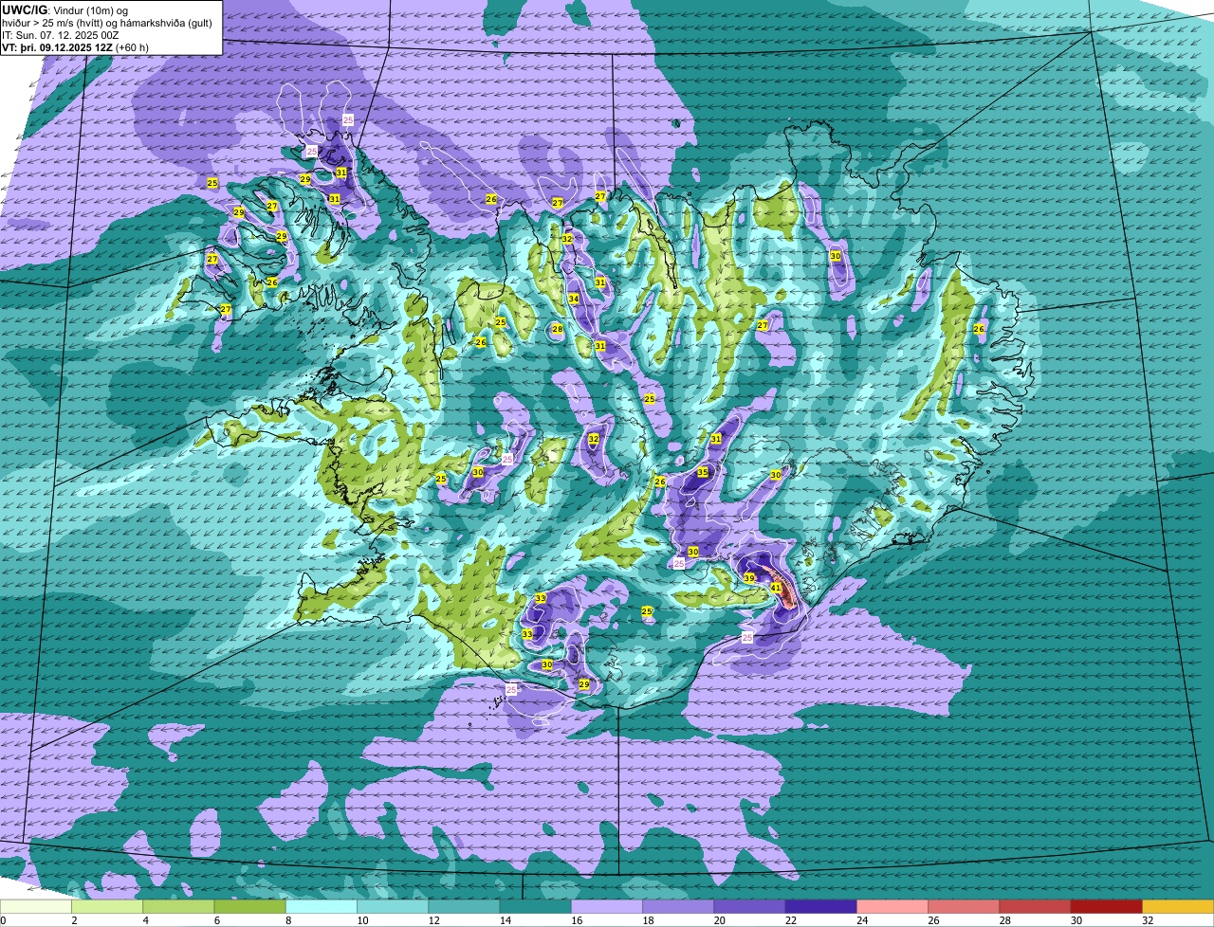This screenshot has width=1214, height=927.
Task: Click the color bar tick label 32
Action: (1148, 920)
